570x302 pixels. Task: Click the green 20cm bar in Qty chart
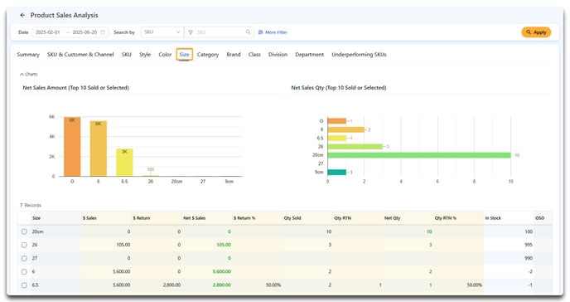click(x=419, y=155)
